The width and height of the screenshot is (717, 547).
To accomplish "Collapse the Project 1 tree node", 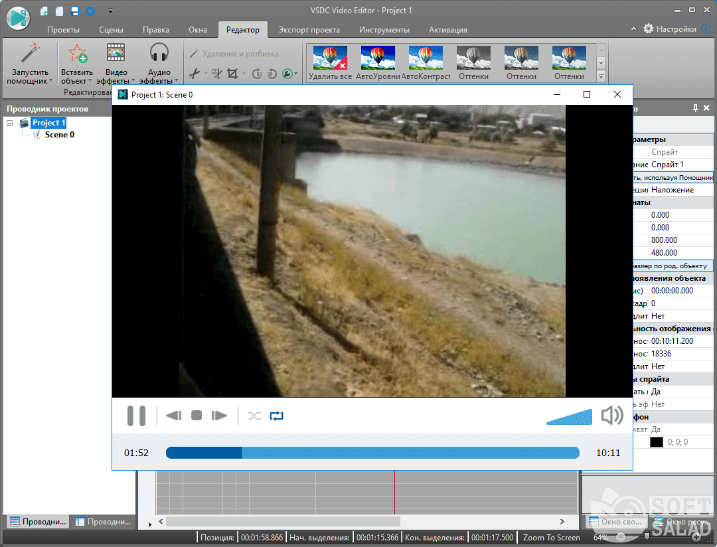I will pos(9,123).
